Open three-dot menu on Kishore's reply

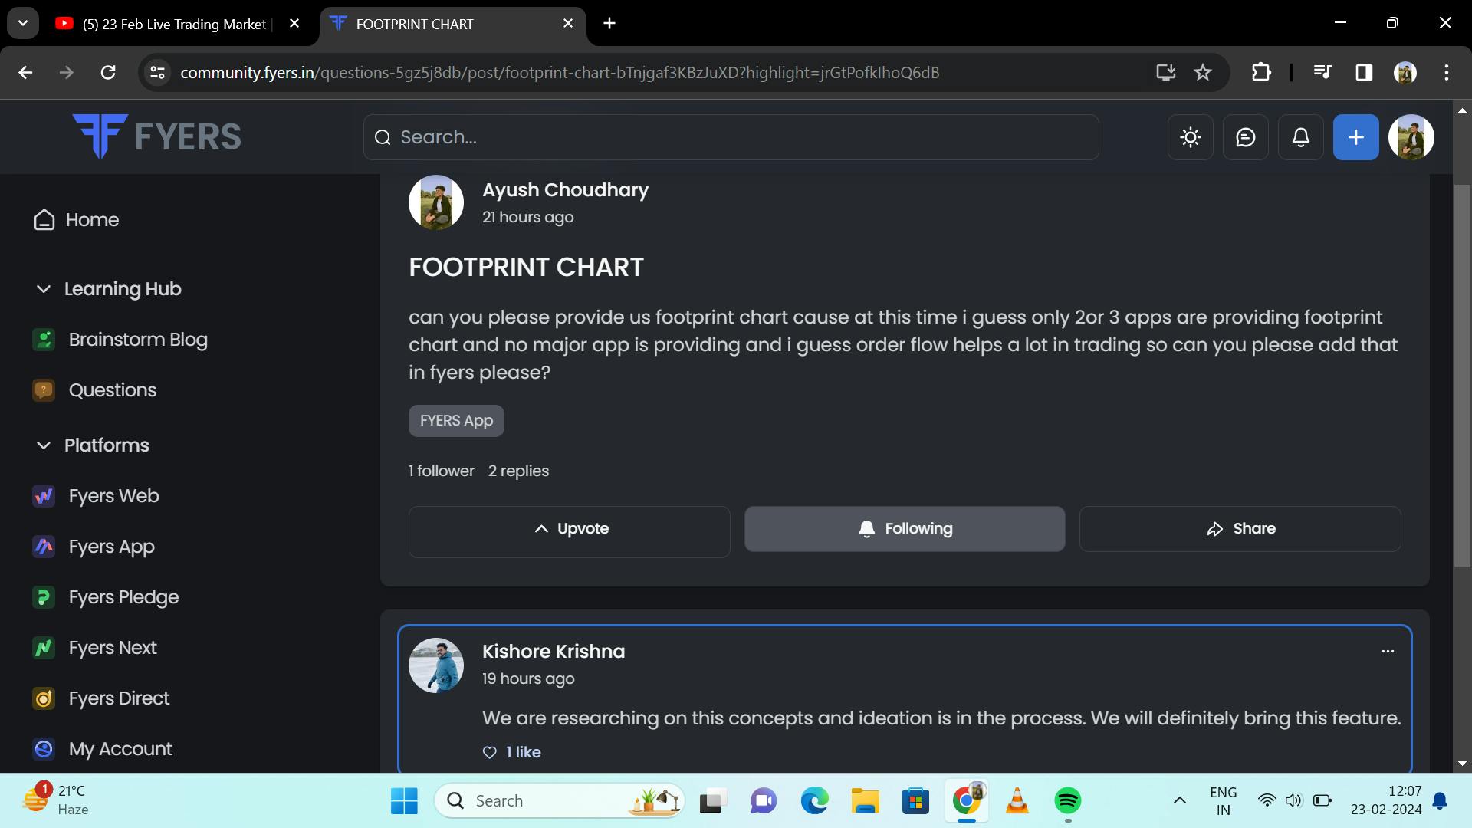(1387, 651)
